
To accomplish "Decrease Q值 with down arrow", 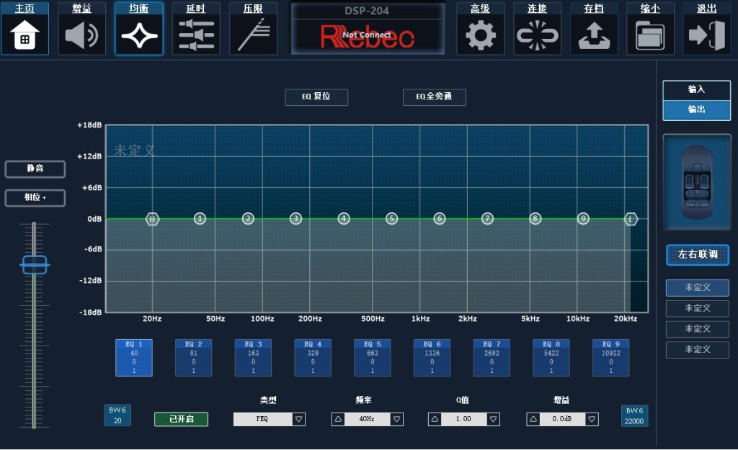I will coord(493,419).
